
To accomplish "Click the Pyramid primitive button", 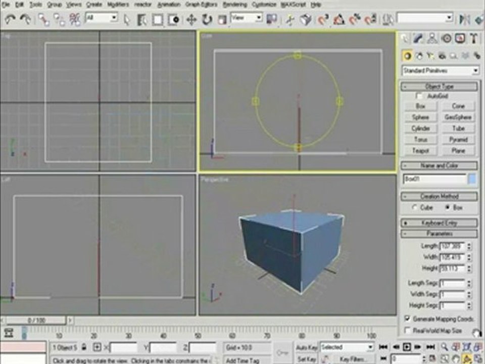I will 458,140.
